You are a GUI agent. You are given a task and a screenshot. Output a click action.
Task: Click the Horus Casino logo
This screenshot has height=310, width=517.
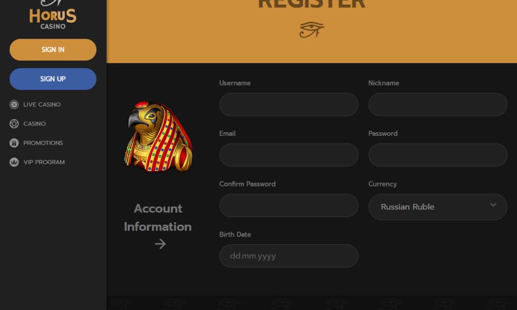(x=53, y=15)
